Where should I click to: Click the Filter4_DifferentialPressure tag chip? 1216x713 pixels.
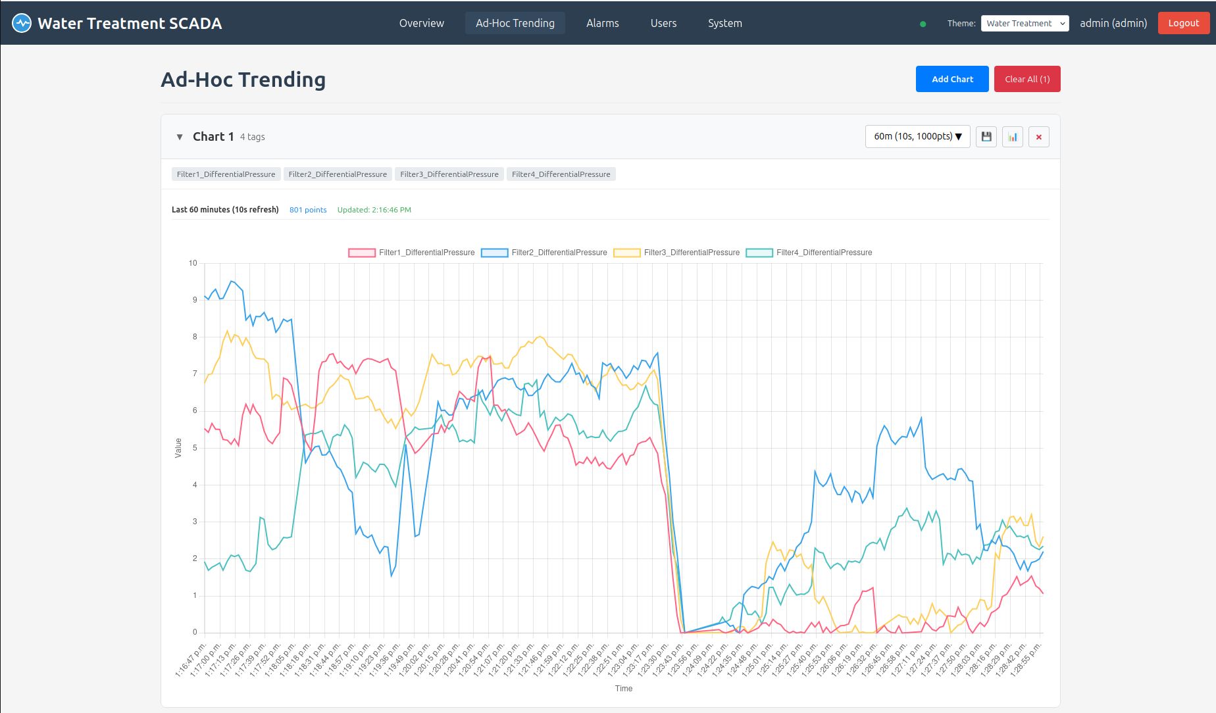coord(561,174)
